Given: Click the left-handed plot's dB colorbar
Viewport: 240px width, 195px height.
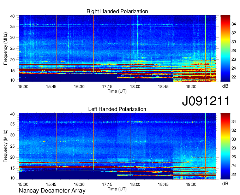Looking at the screenshot, I should [x=225, y=146].
